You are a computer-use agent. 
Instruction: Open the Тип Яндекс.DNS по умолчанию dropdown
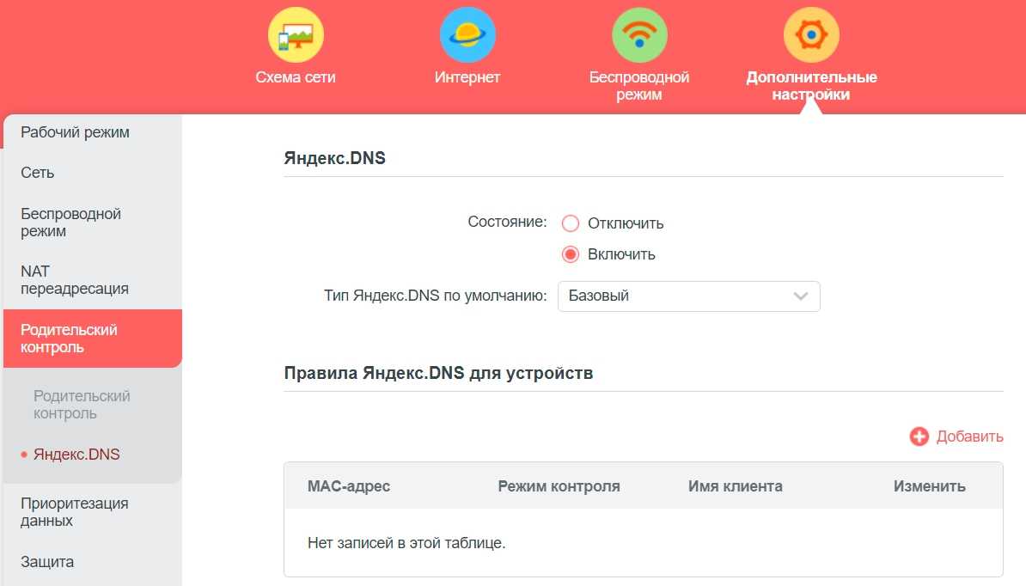pos(688,296)
